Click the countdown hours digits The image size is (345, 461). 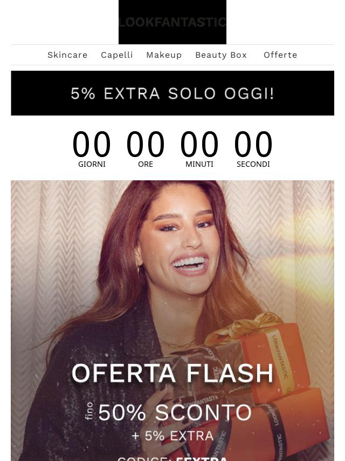pyautogui.click(x=146, y=144)
